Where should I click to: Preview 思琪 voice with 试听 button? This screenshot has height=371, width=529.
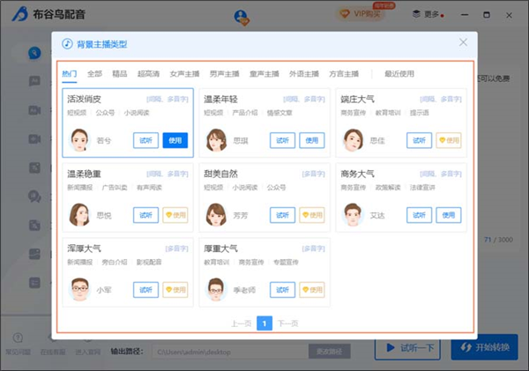tap(283, 140)
